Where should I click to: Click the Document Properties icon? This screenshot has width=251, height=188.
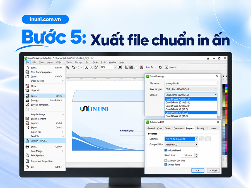27,161
